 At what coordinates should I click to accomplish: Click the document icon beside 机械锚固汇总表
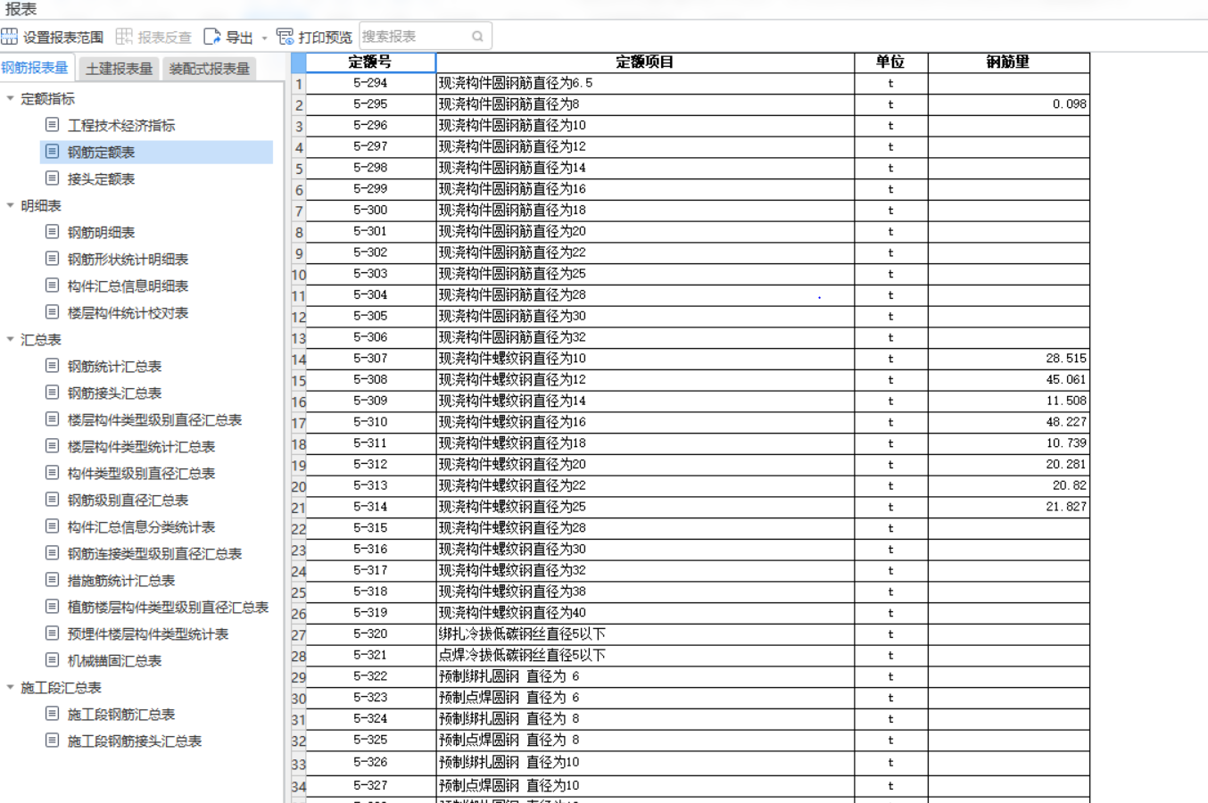point(53,660)
